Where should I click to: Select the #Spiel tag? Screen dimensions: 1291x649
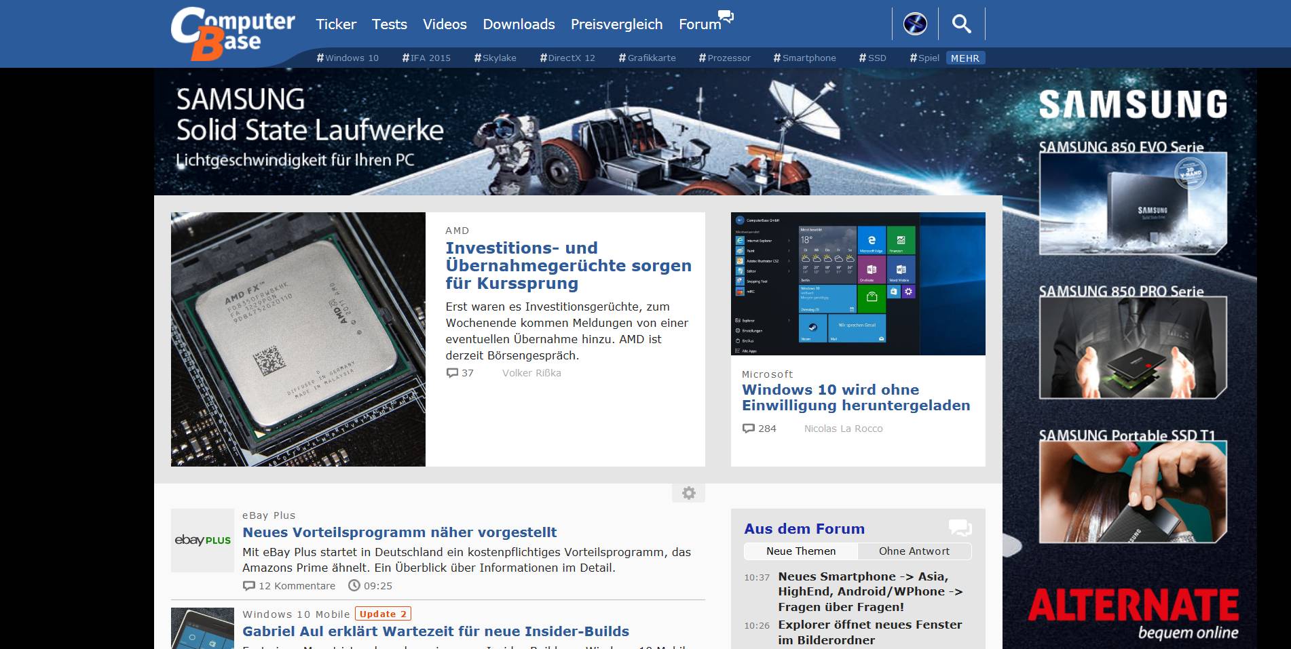coord(924,58)
